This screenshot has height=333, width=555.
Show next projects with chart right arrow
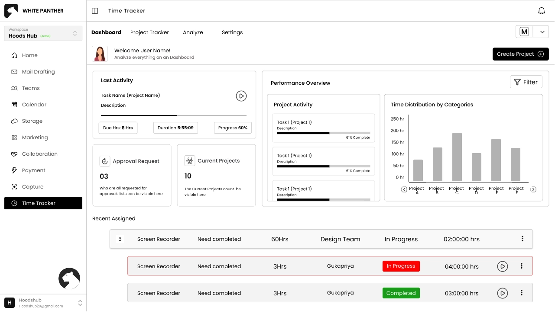tap(533, 189)
